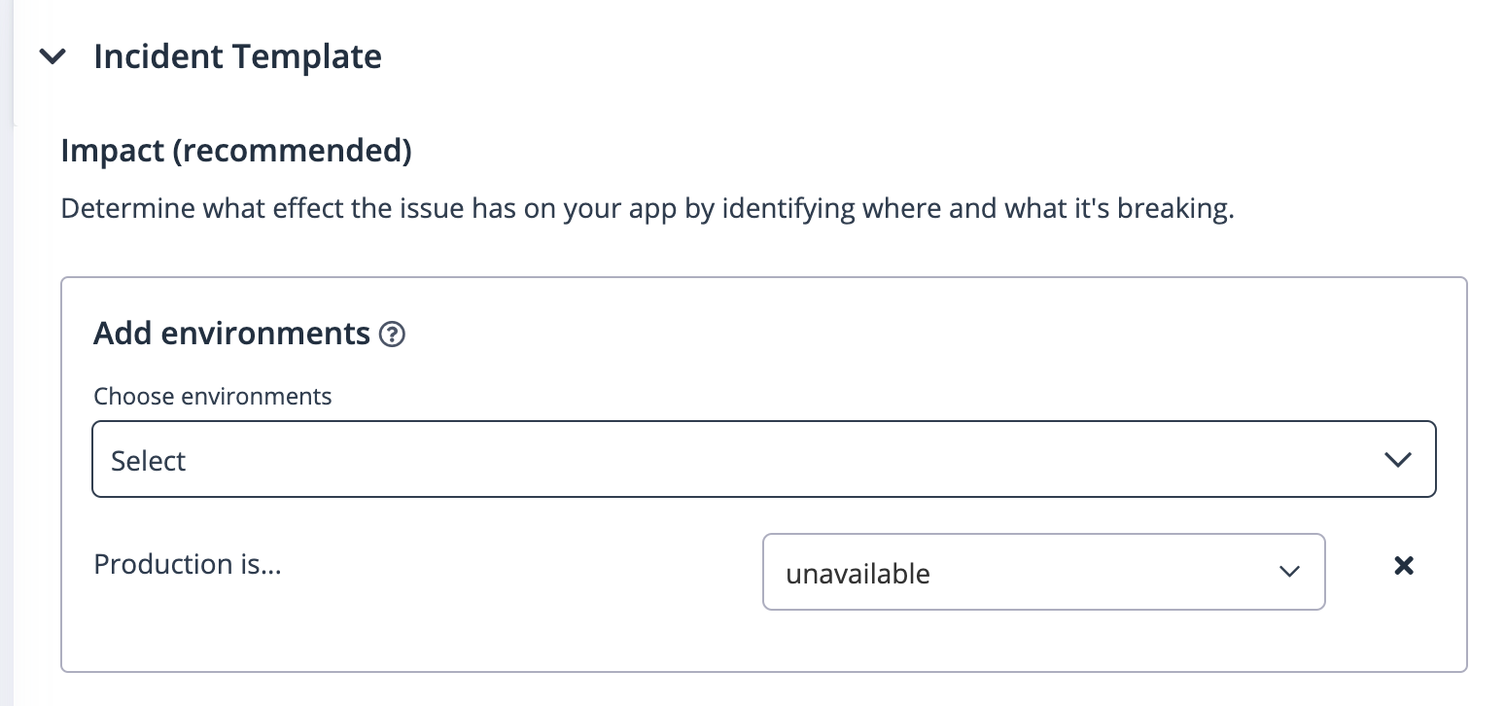This screenshot has width=1505, height=706.
Task: Click the Choose environments field label
Action: coord(212,397)
